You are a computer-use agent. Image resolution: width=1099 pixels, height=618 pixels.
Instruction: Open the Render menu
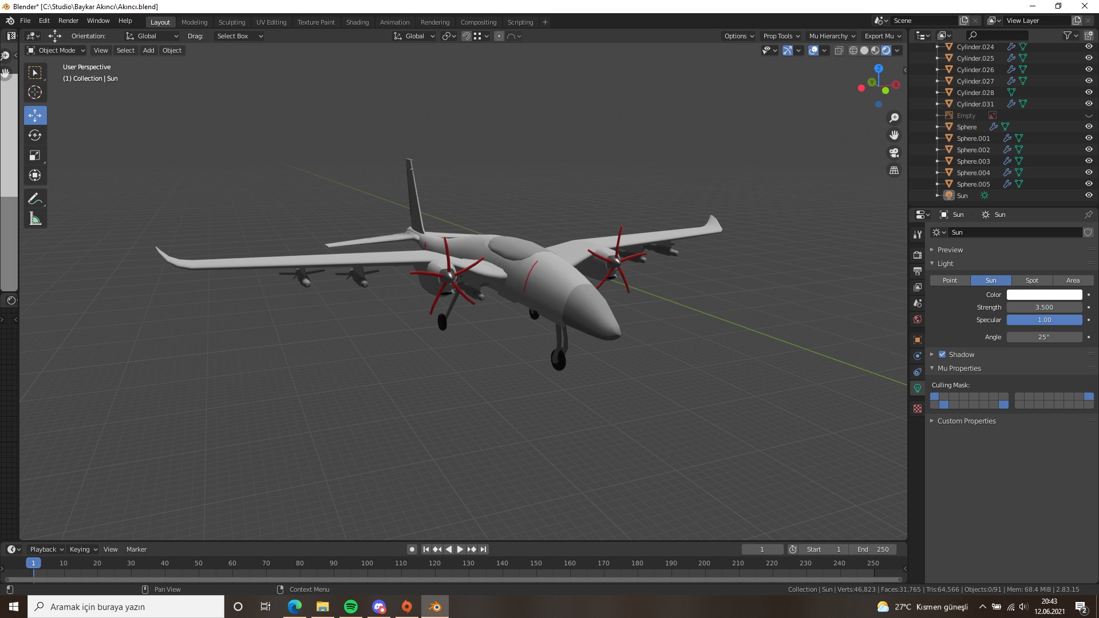68,21
